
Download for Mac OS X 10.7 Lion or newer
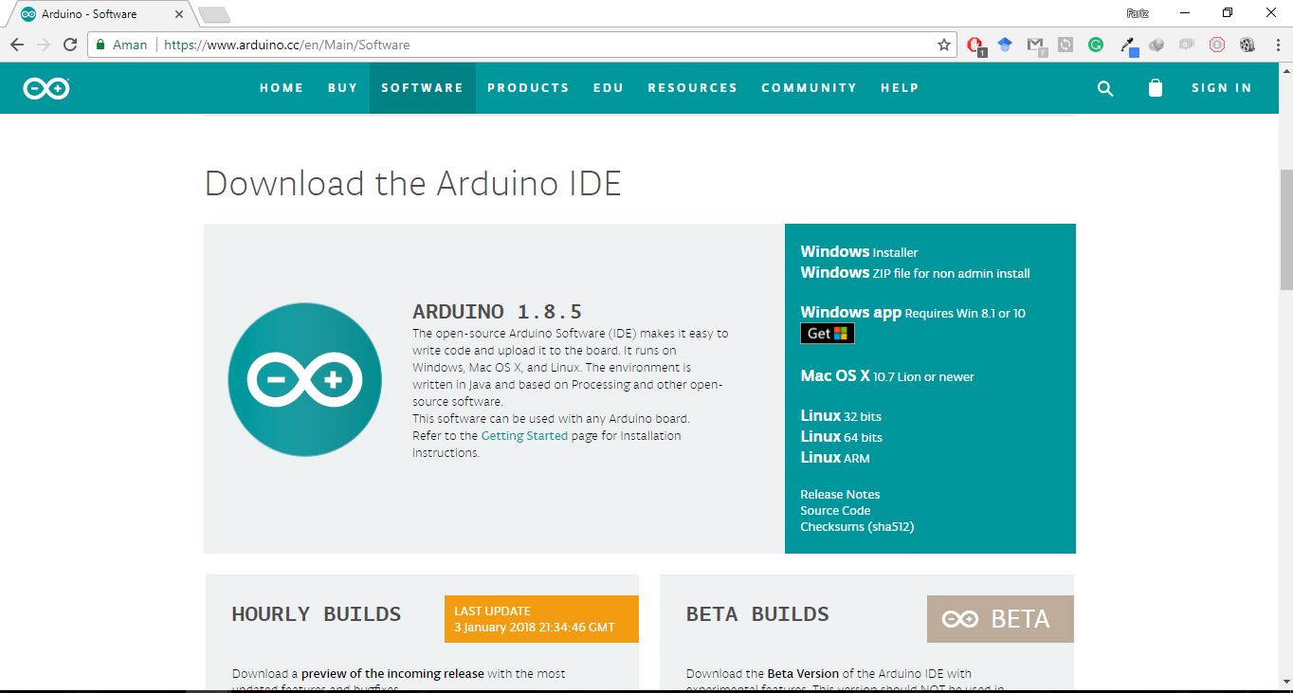point(887,376)
